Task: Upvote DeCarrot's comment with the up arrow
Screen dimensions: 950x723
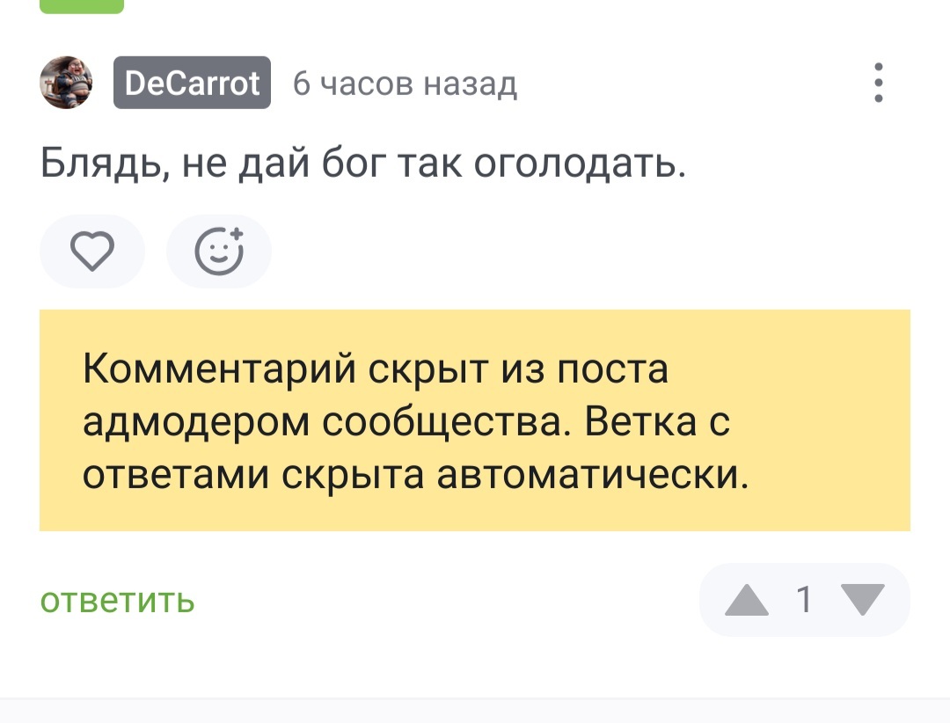Action: tap(747, 600)
